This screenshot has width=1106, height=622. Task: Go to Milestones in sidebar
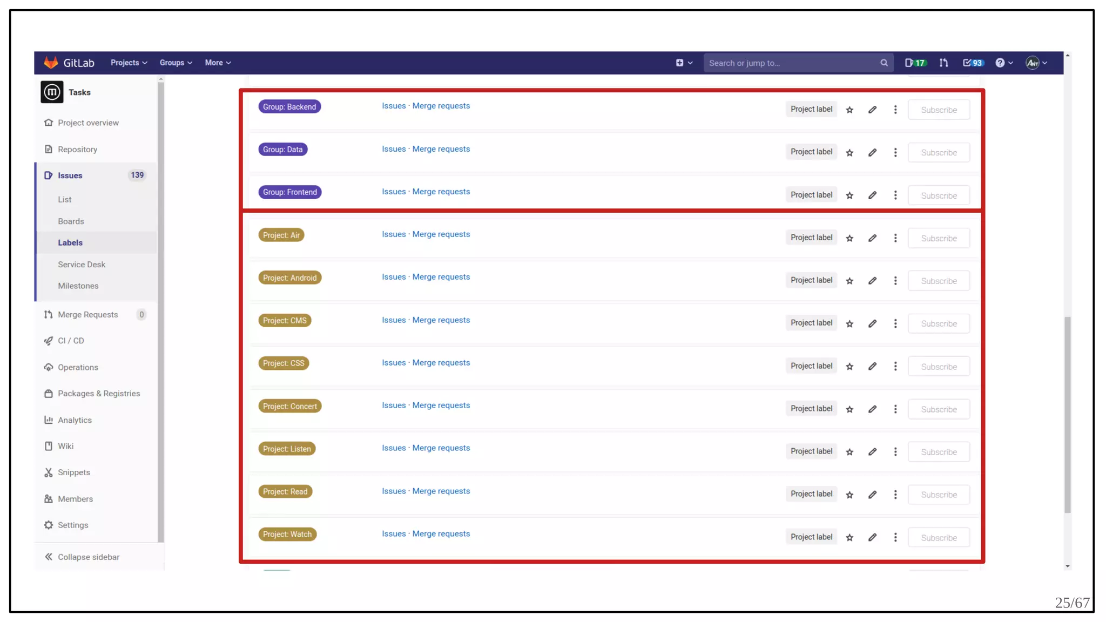click(x=78, y=286)
